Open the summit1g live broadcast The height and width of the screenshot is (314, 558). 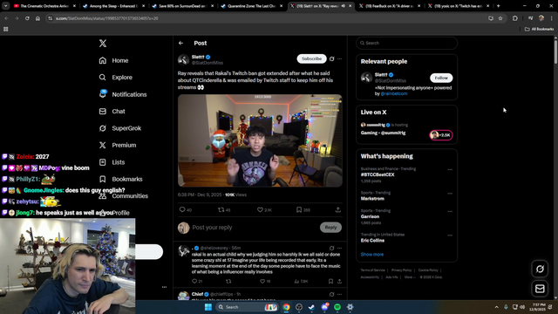pyautogui.click(x=383, y=133)
